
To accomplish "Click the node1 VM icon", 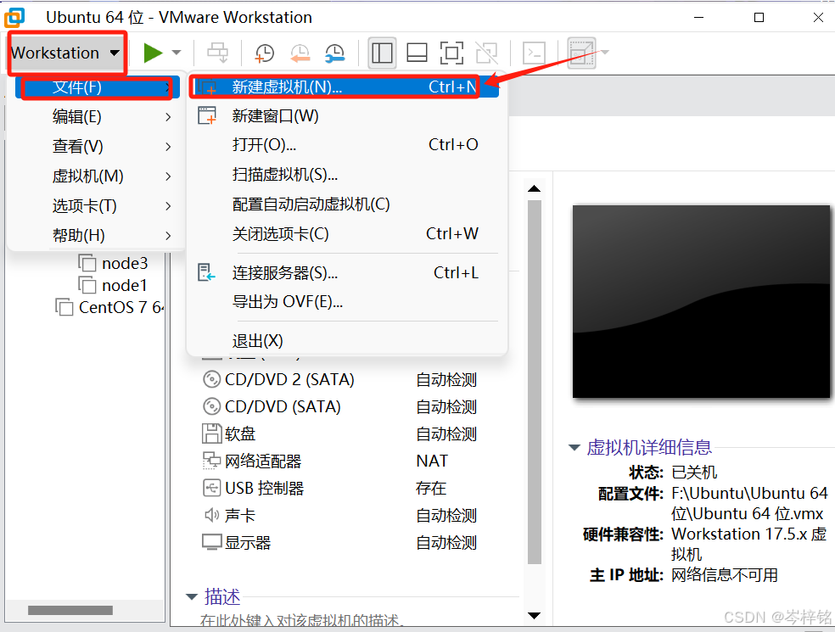I will (x=87, y=285).
